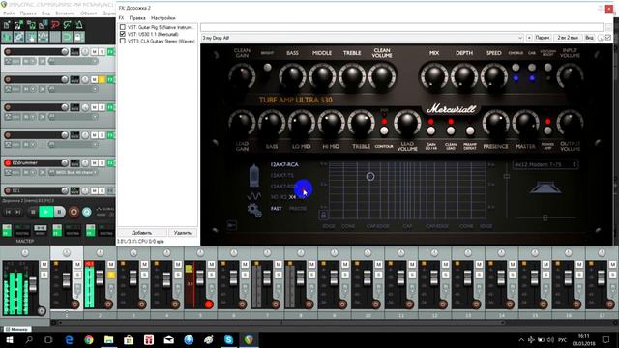
Task: Mute the first track in track panel
Action: point(95,52)
